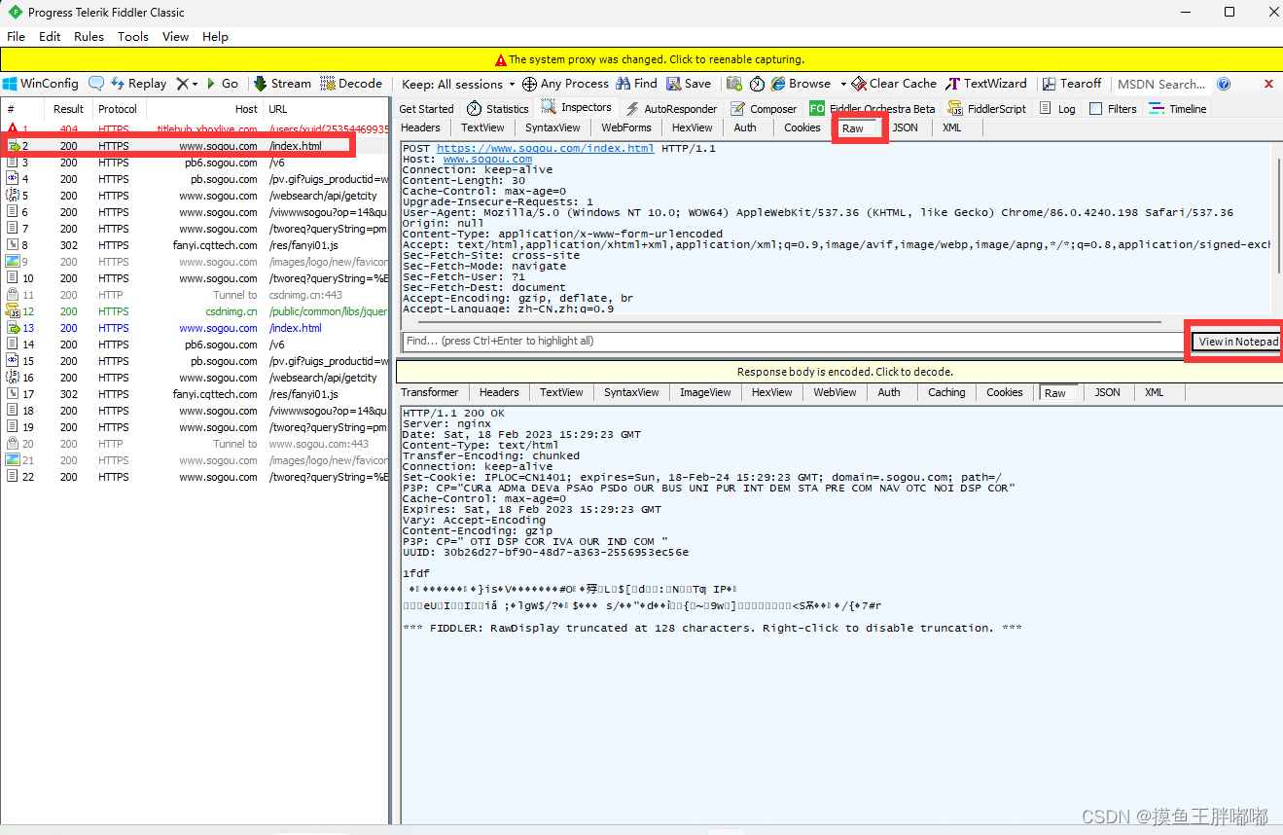Select the response WebView tab
This screenshot has height=835, width=1283.
tap(835, 392)
